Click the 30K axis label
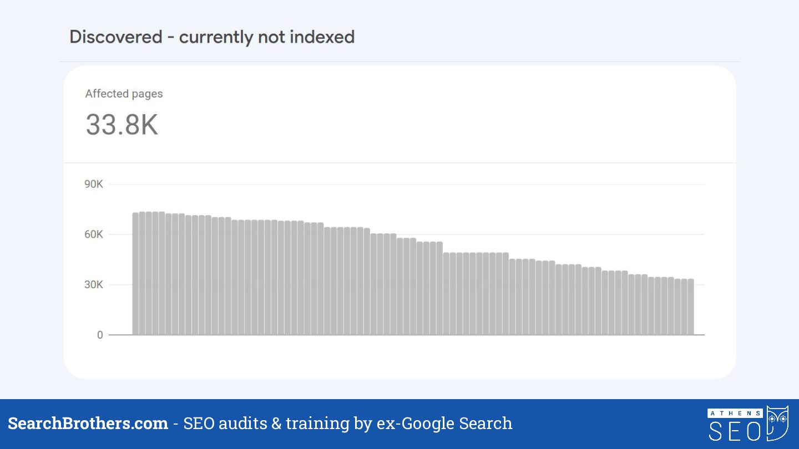Screen dimensions: 799x449 click(94, 285)
